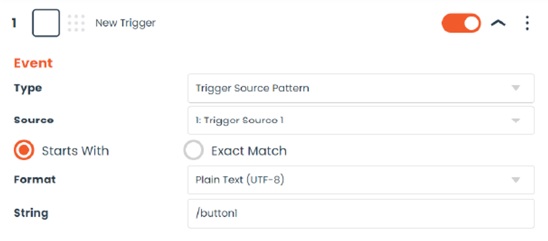Click the dotted drag handle icon
The height and width of the screenshot is (241, 548).
pos(76,23)
